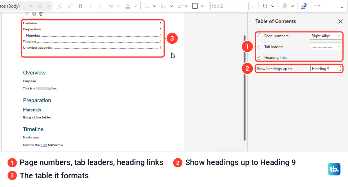Click the borders icon
The height and width of the screenshot is (187, 348).
coord(195,6)
